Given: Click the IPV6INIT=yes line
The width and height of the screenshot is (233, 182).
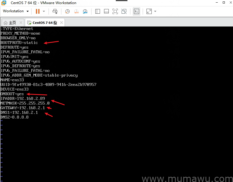Looking at the screenshot, I should (14, 57).
